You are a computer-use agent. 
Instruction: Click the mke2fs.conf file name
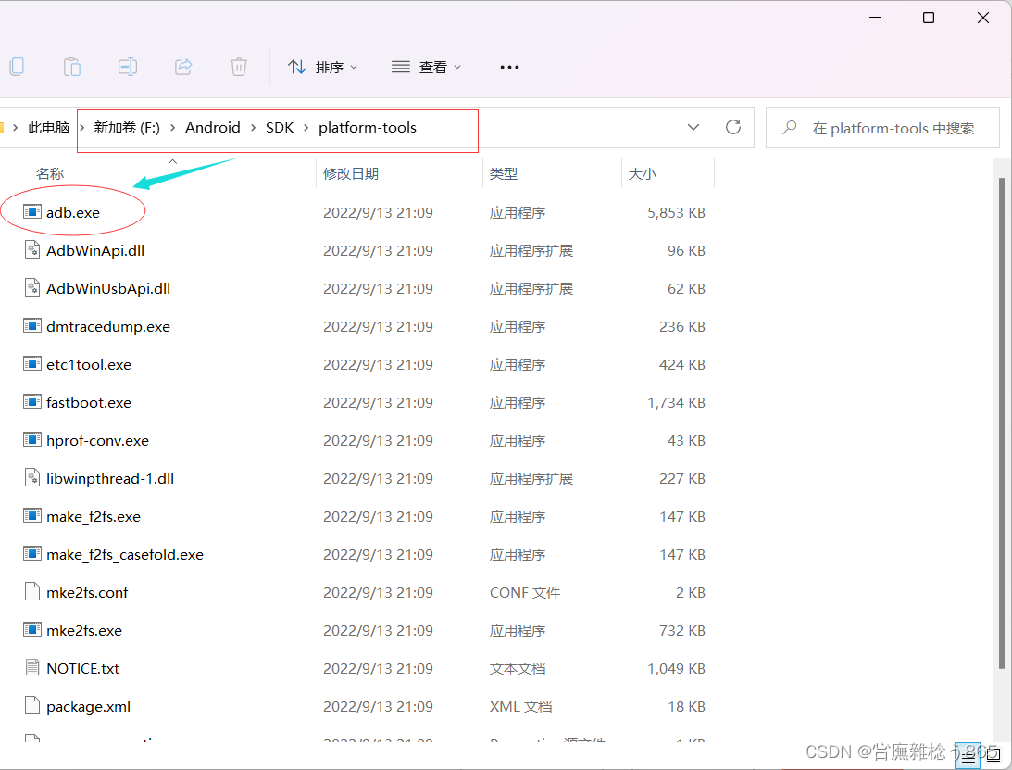[87, 592]
